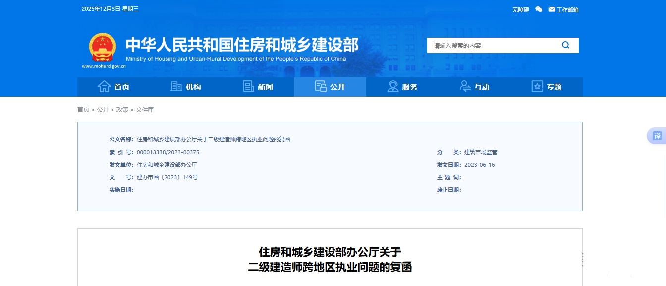
Task: Click the 互动 interaction icon
Action: click(465, 87)
